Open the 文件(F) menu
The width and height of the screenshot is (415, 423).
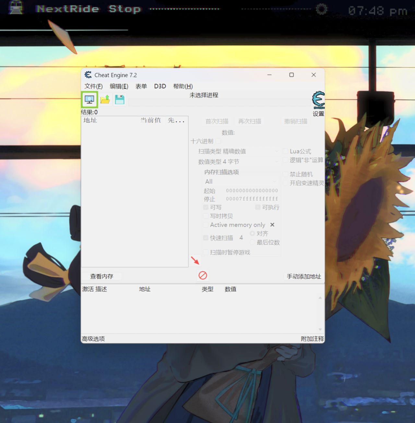click(x=93, y=86)
